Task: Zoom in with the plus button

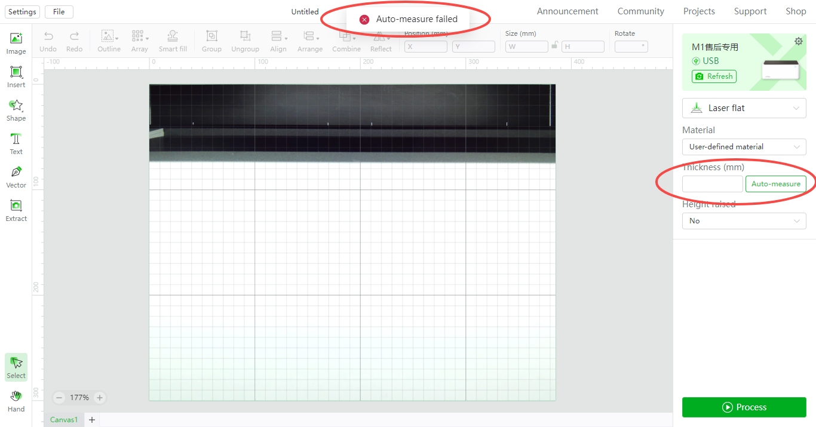Action: click(x=100, y=397)
